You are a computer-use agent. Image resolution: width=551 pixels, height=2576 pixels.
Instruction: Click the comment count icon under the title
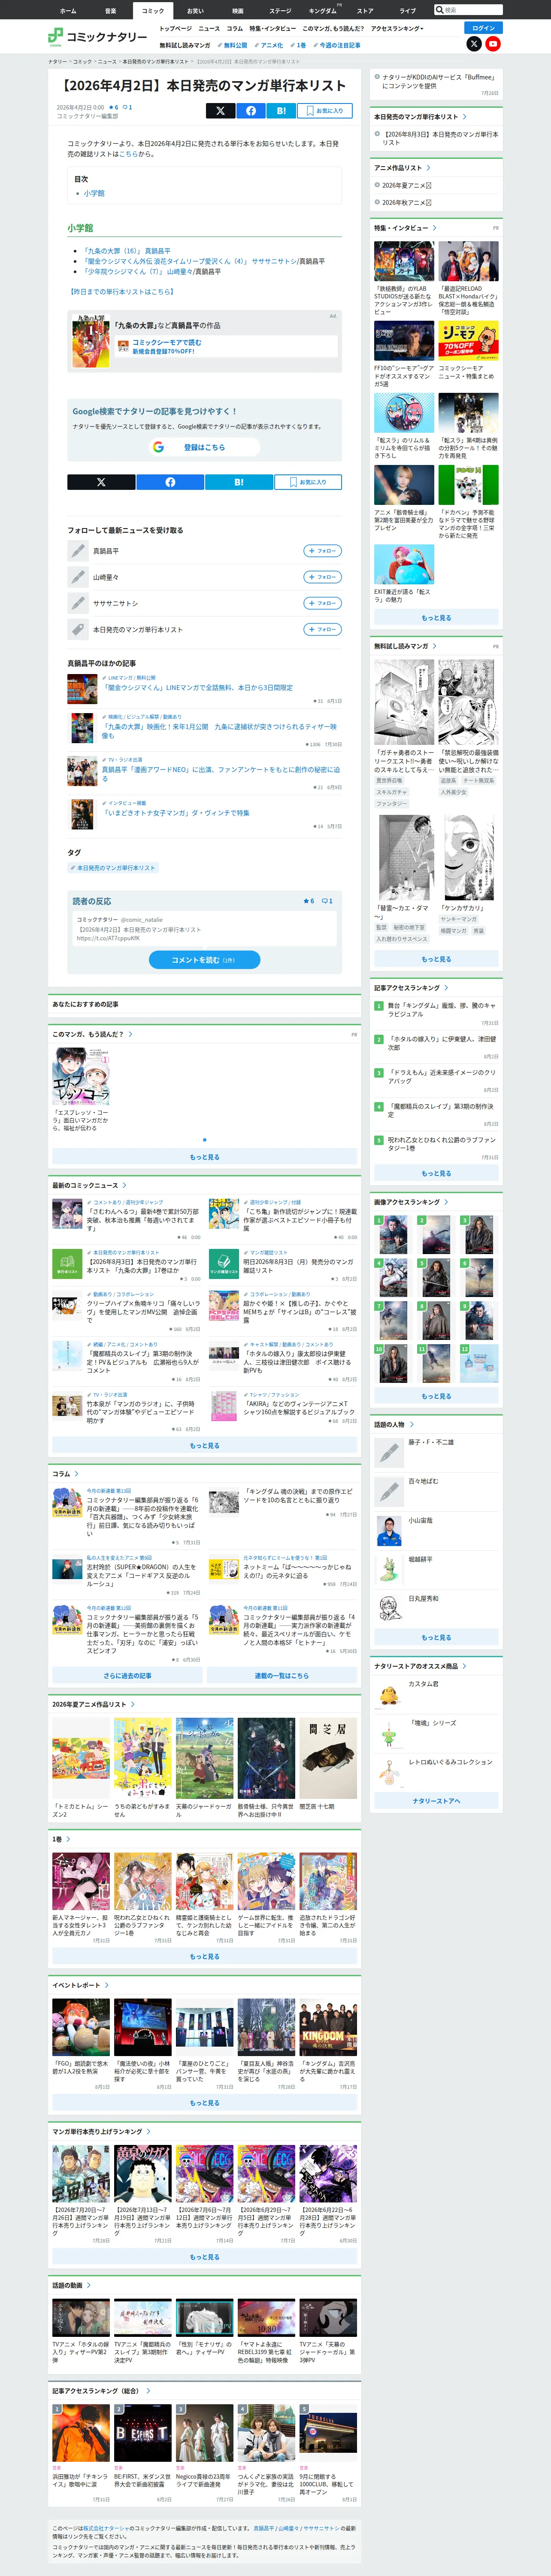click(127, 107)
